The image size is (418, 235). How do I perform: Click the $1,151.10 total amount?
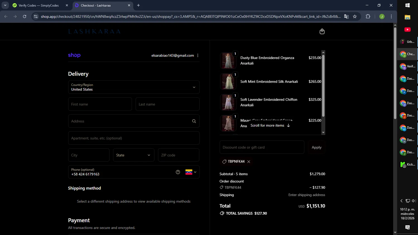point(316,206)
